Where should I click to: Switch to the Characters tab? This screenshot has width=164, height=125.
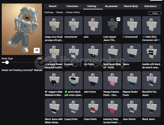coord(73,6)
